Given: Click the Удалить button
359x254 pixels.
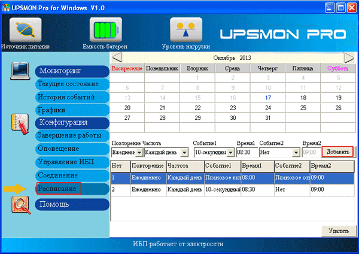Looking at the screenshot, I should [339, 231].
